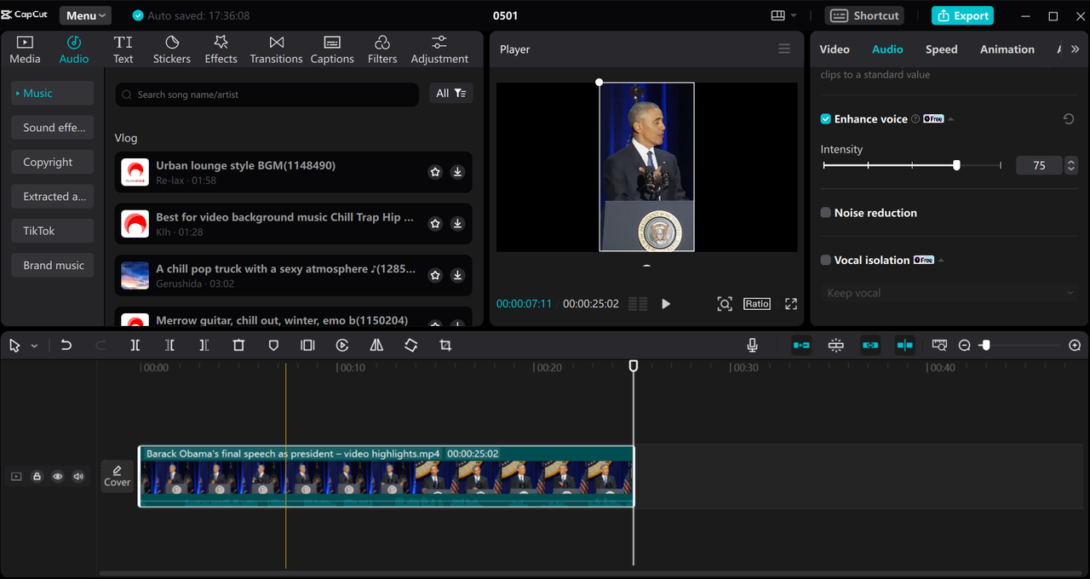Open the Stickers tab

[x=172, y=50]
